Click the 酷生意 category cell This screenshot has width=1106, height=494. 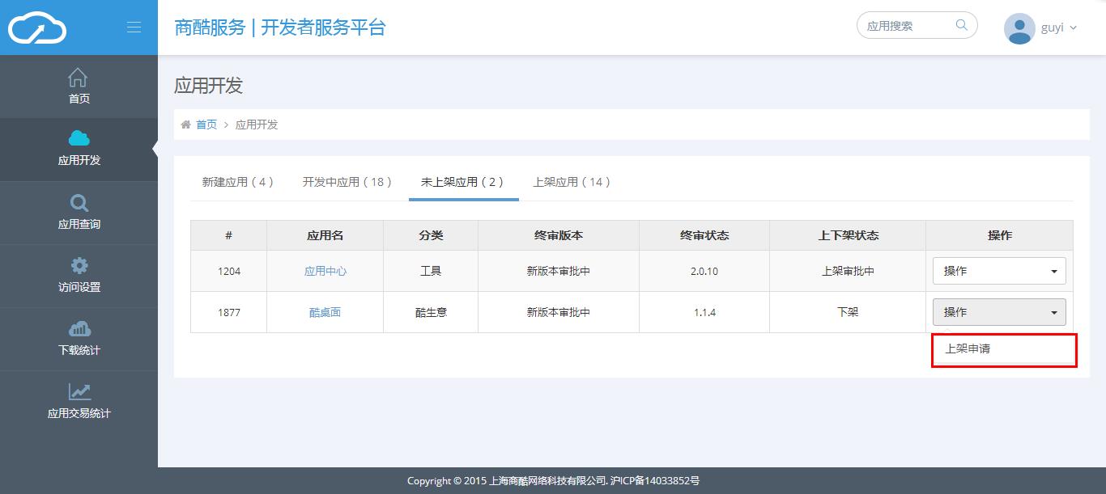[431, 312]
